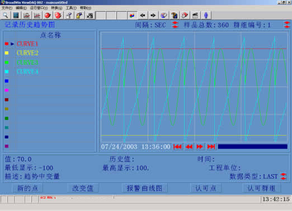Click the dark blue time scroll bar

point(253,147)
